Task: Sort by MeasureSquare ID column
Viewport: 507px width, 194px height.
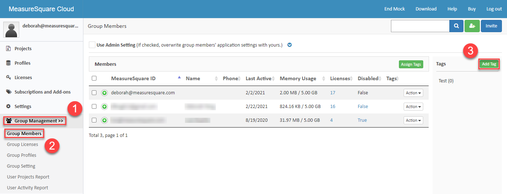Action: click(x=133, y=78)
